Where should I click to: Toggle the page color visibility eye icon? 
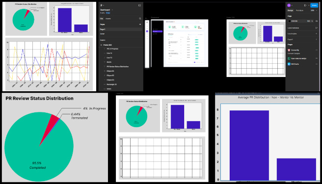click(x=316, y=21)
